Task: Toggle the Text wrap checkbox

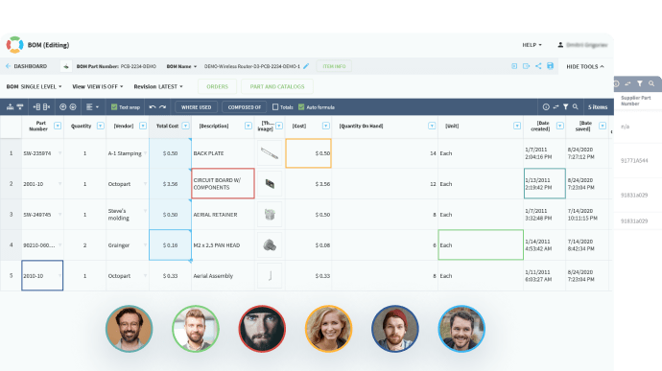Action: coord(114,107)
